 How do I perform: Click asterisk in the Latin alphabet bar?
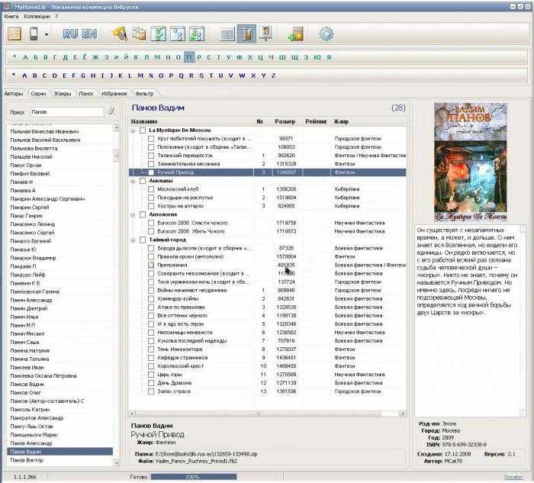[13, 75]
